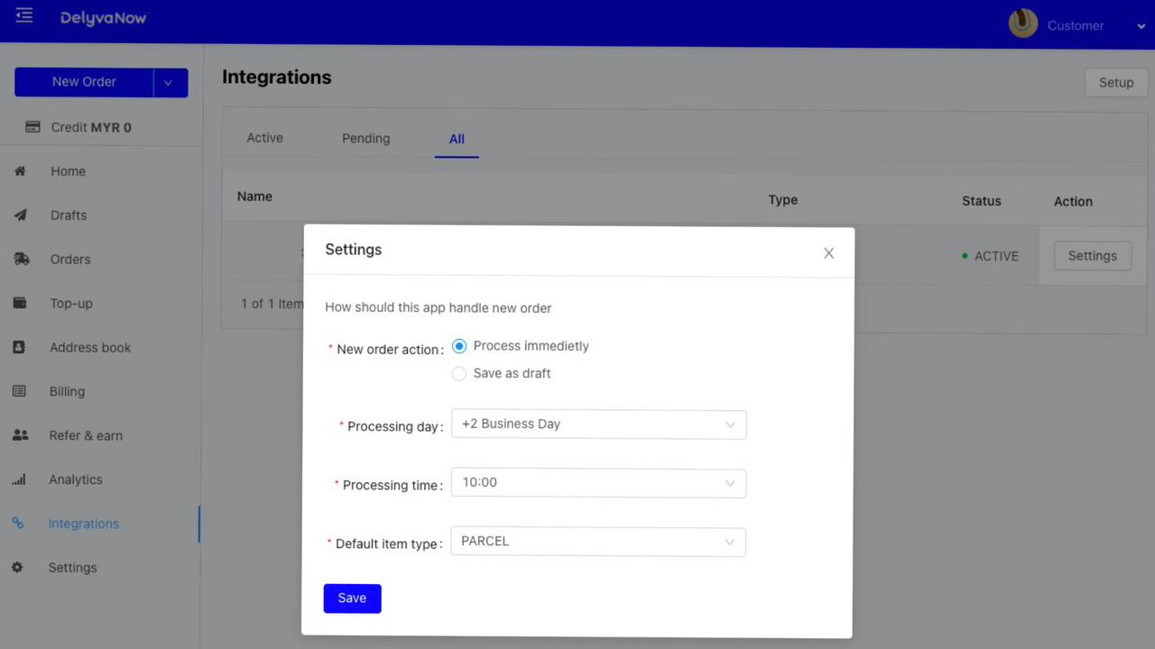The width and height of the screenshot is (1155, 649).
Task: Open the Processing day dropdown
Action: click(x=599, y=425)
